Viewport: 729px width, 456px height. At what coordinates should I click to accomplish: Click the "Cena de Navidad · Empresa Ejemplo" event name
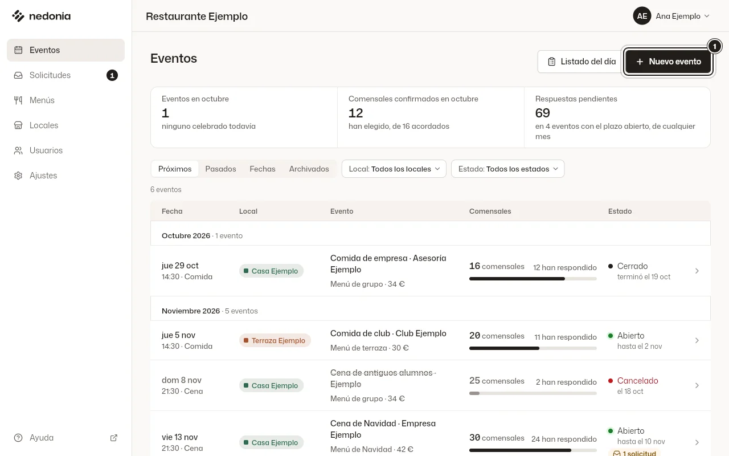[383, 429]
